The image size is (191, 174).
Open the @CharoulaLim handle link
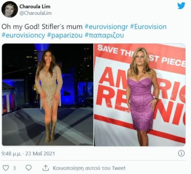tap(35, 13)
